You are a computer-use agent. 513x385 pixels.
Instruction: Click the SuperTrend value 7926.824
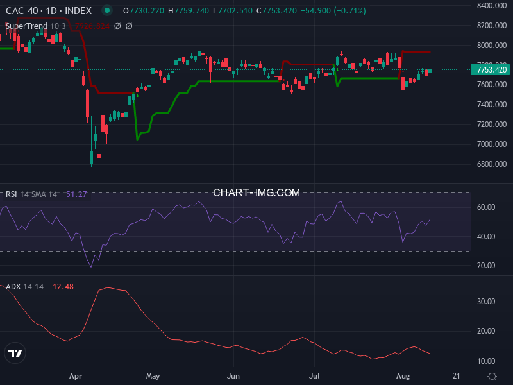92,26
